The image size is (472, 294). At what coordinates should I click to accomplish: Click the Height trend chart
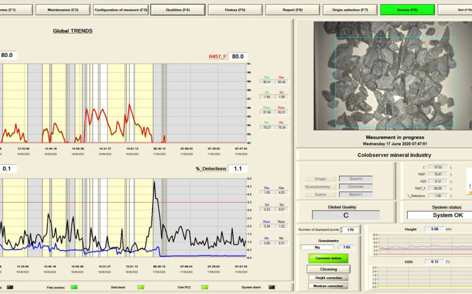(x=425, y=244)
